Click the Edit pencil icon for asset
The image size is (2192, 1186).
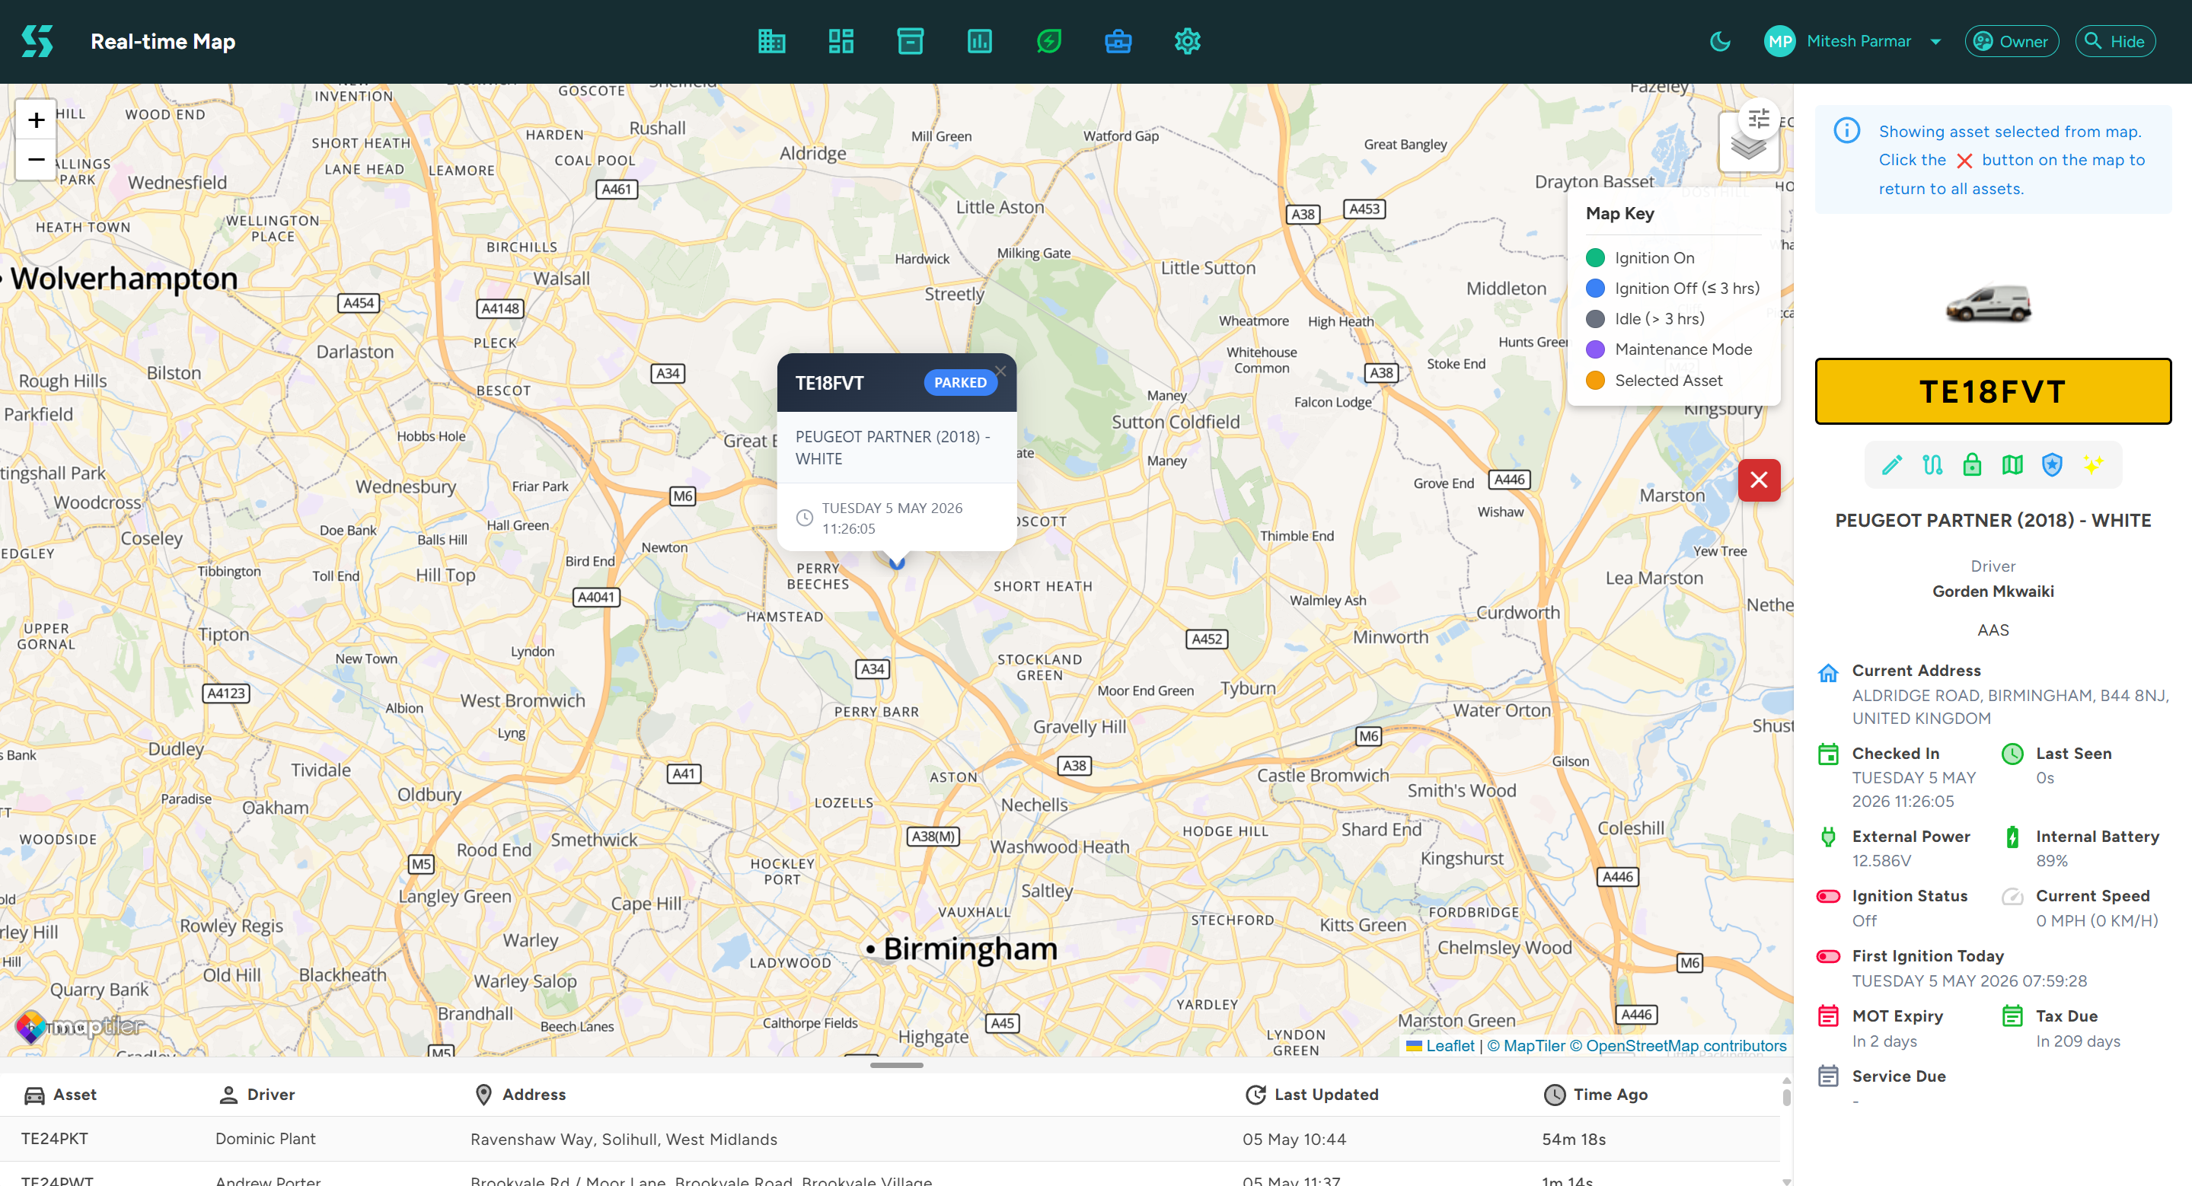click(x=1891, y=464)
